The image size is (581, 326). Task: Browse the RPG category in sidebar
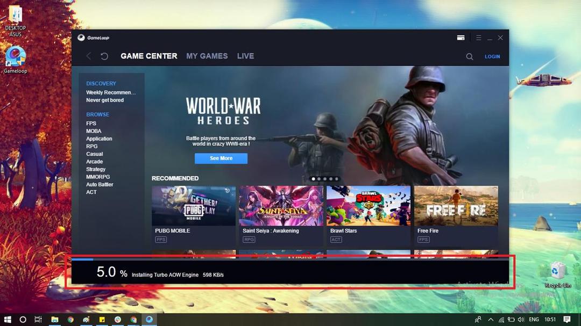tap(92, 147)
